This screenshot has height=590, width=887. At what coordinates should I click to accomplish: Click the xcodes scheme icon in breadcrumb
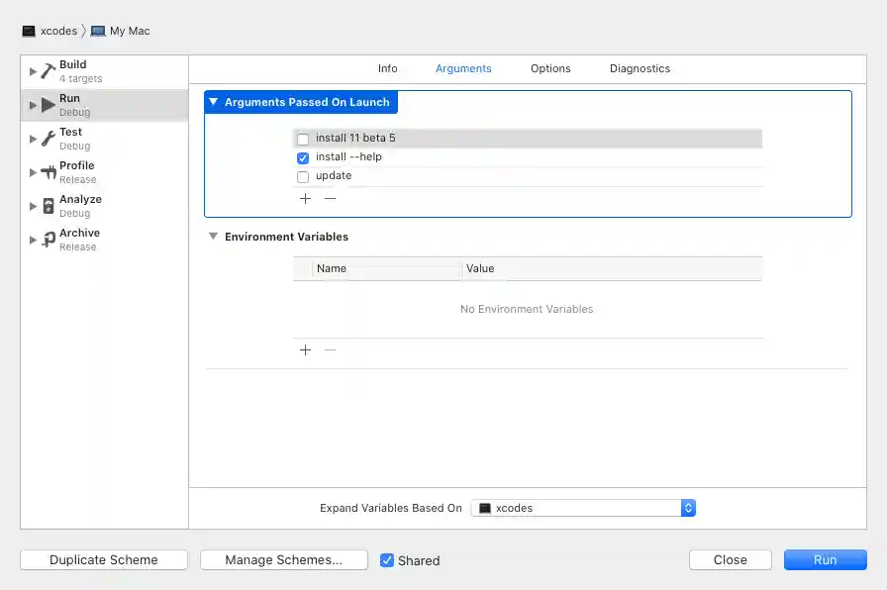tap(30, 31)
